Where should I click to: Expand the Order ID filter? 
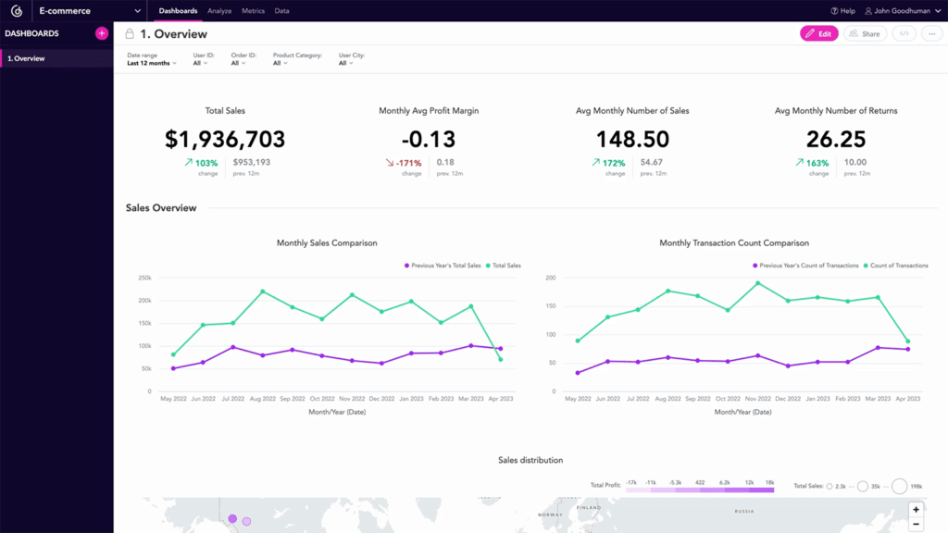tap(243, 59)
